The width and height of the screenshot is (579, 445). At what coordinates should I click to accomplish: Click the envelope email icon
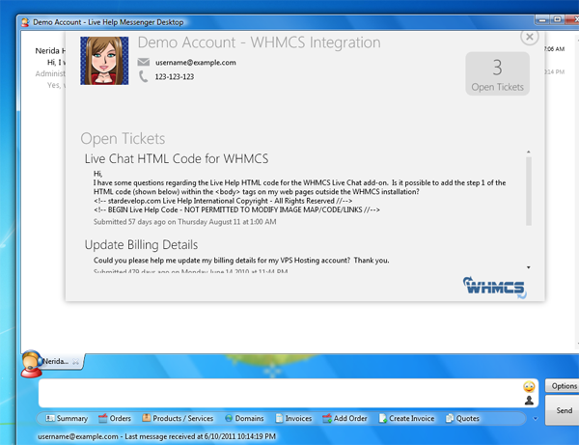(144, 62)
